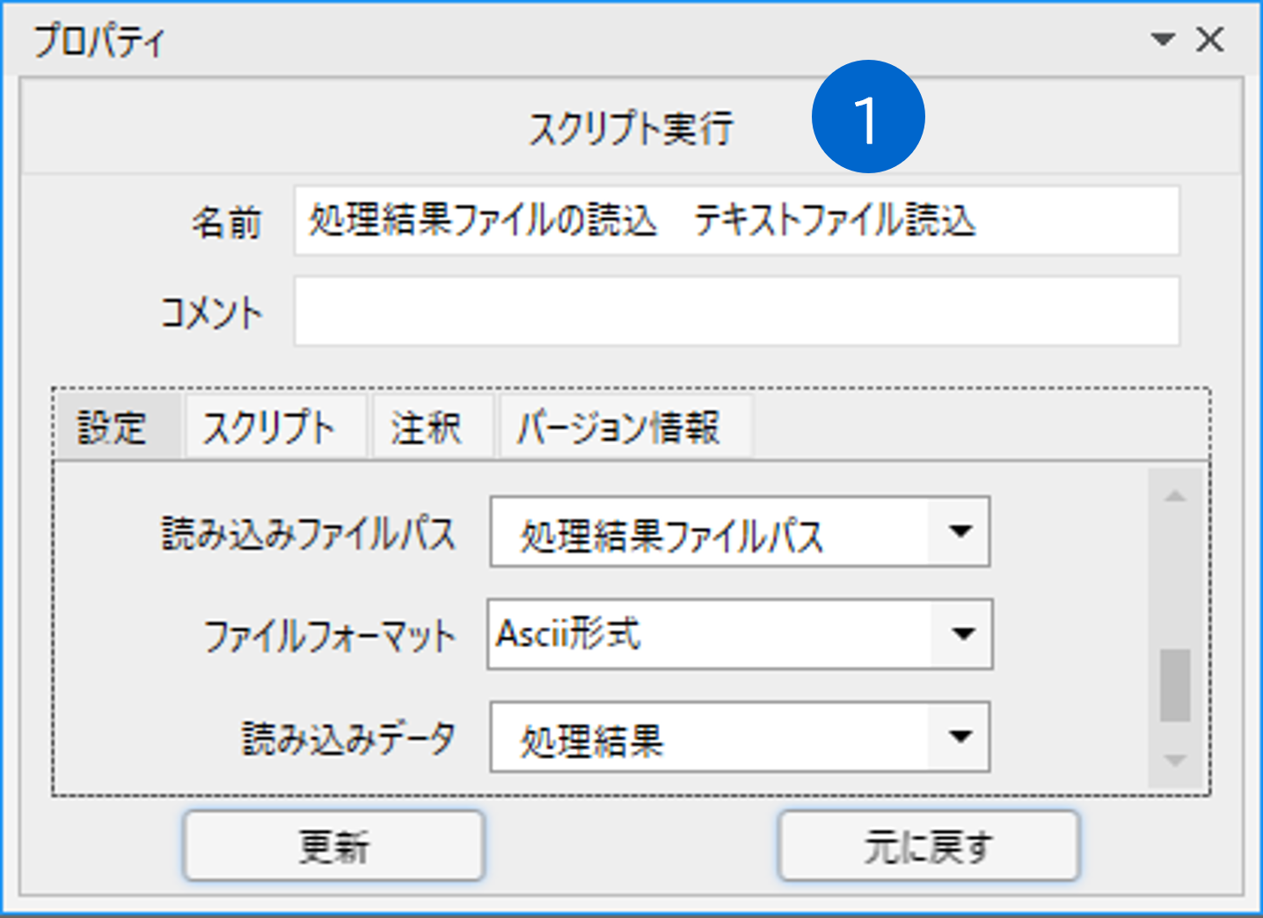This screenshot has width=1263, height=918.
Task: Open the プロパティ panel options arrow
Action: click(x=1163, y=40)
